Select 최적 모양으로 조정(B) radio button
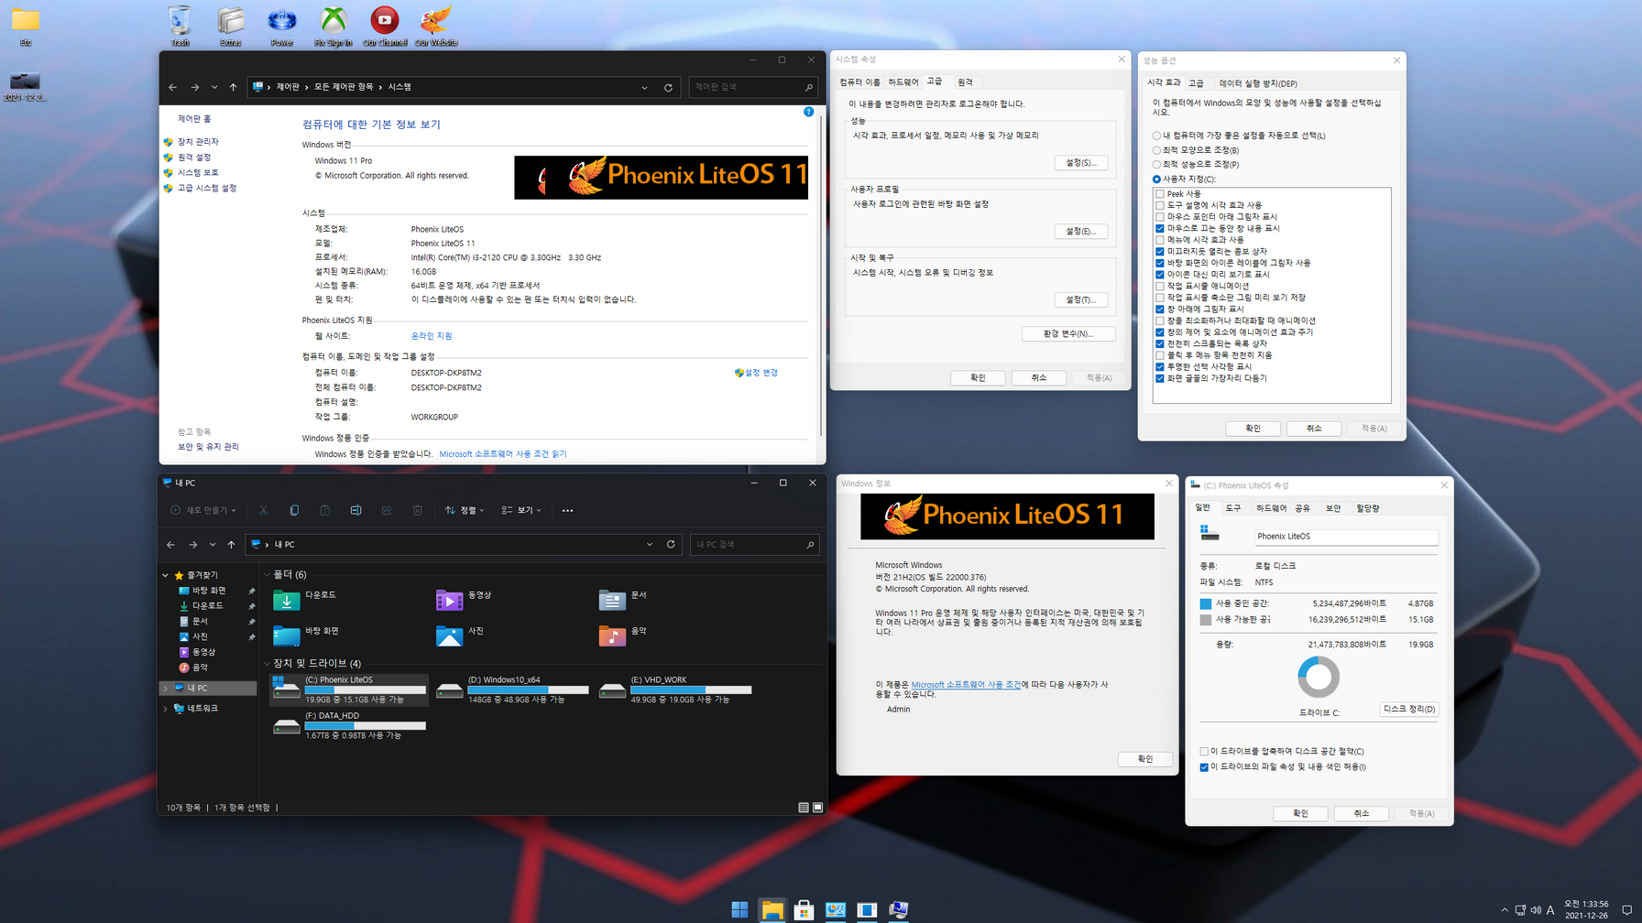This screenshot has width=1642, height=923. (x=1156, y=150)
